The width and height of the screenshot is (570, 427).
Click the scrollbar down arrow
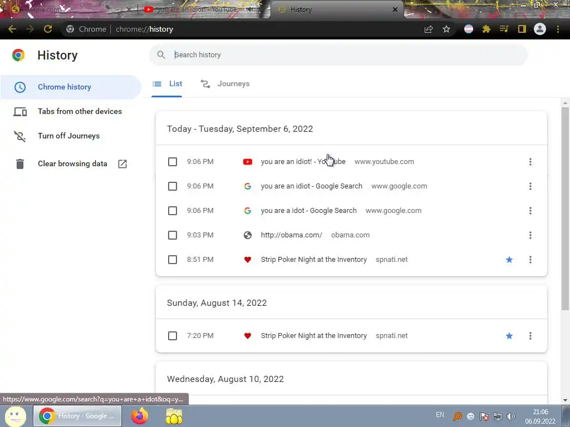coord(565,400)
